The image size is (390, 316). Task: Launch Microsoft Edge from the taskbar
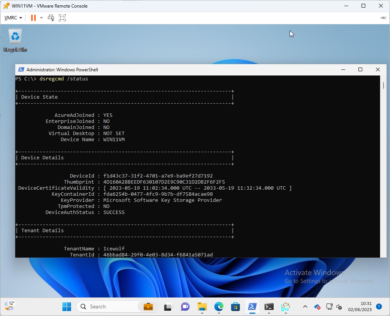point(219,307)
